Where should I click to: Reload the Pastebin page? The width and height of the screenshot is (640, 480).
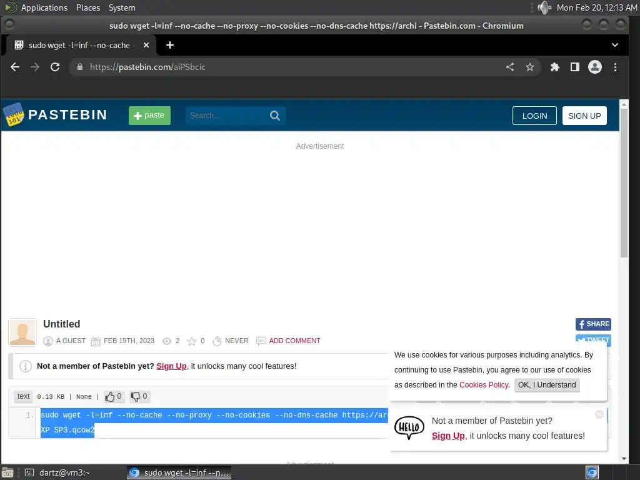pos(55,67)
